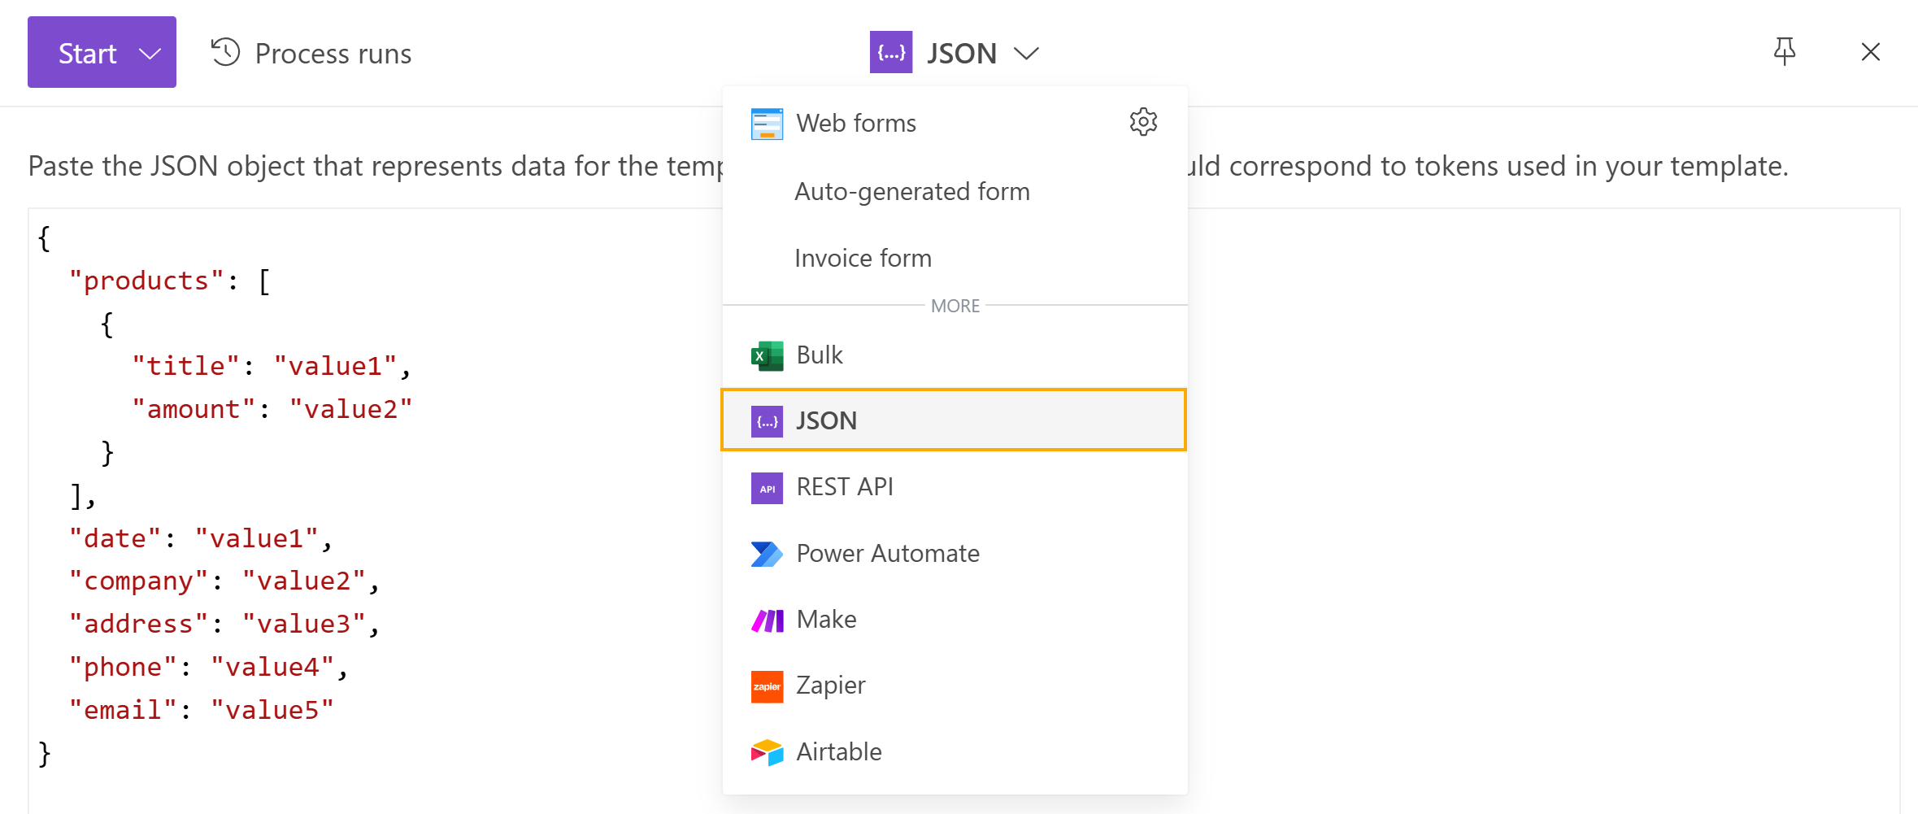Close the panel with X icon
This screenshot has height=814, width=1918.
(1871, 52)
